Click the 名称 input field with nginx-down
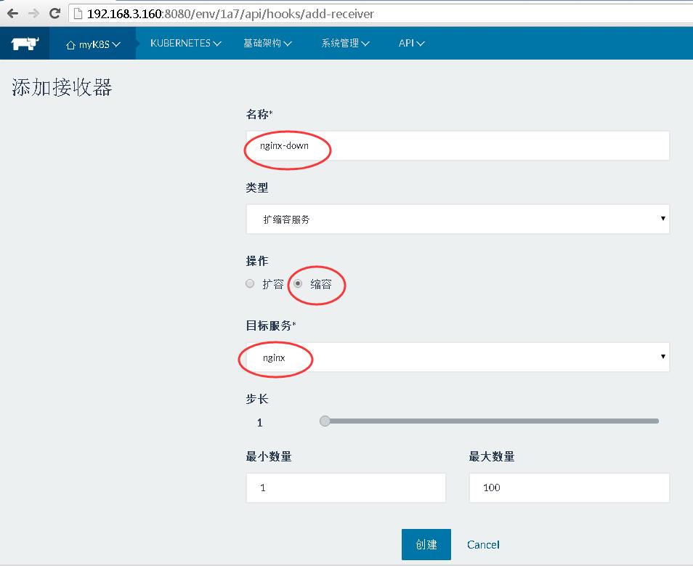This screenshot has height=566, width=693. pos(458,146)
